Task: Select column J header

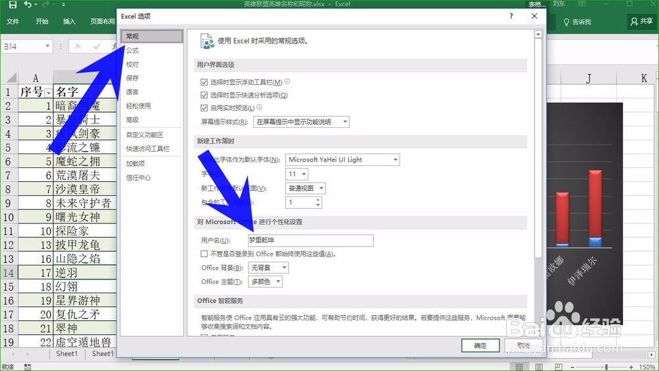Action: click(x=588, y=78)
